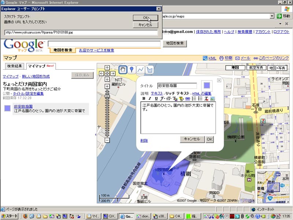
Task: Close the map info balloon
Action: click(219, 80)
